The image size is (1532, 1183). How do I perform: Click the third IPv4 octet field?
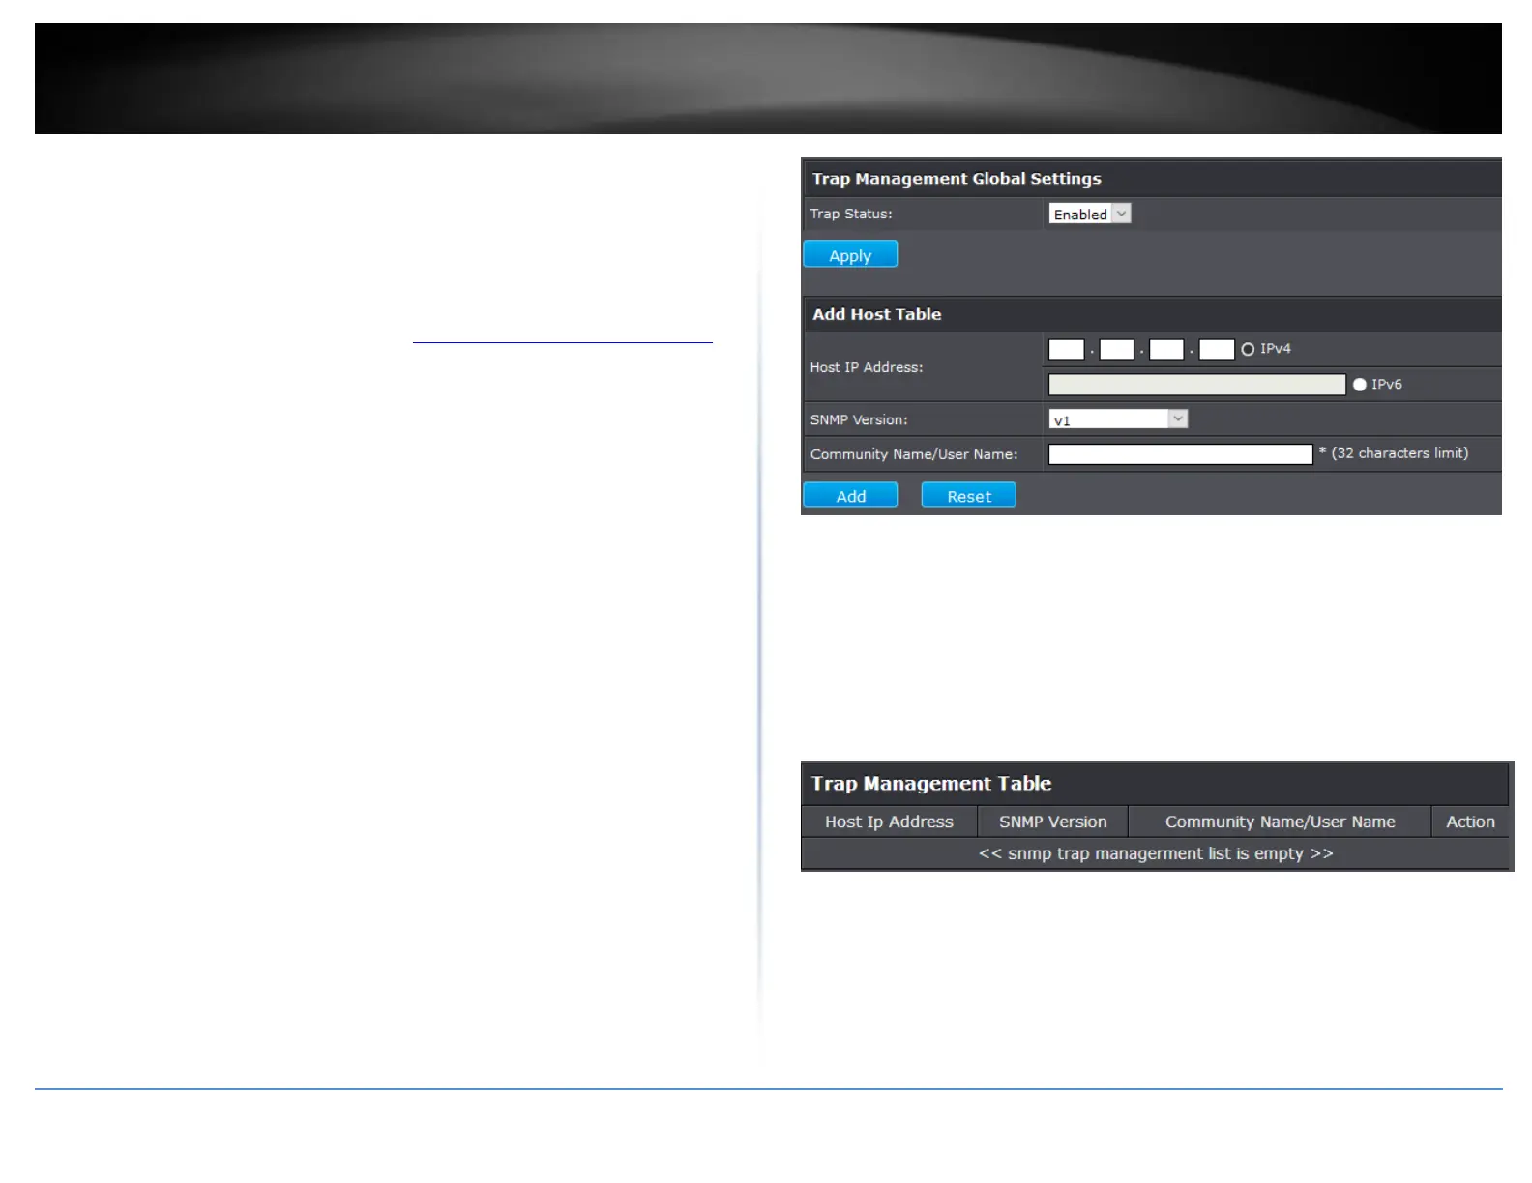tap(1166, 349)
